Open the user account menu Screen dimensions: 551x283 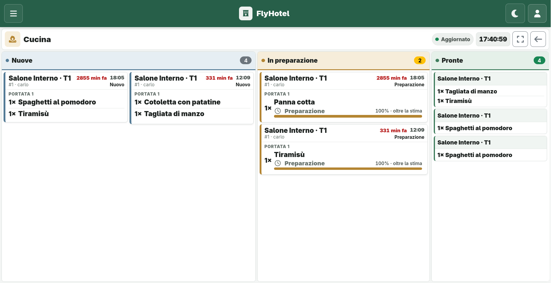pyautogui.click(x=537, y=13)
